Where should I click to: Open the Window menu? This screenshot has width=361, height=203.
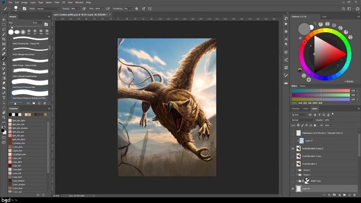pos(79,2)
